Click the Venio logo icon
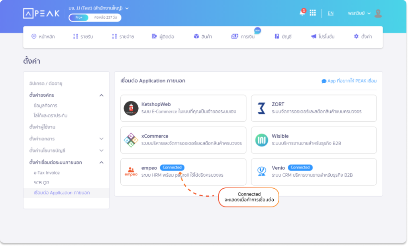 pos(261,172)
